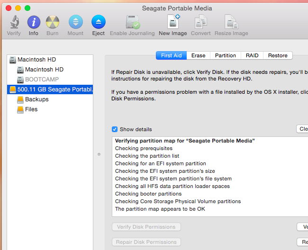Click the Mount toolbar icon

(76, 22)
